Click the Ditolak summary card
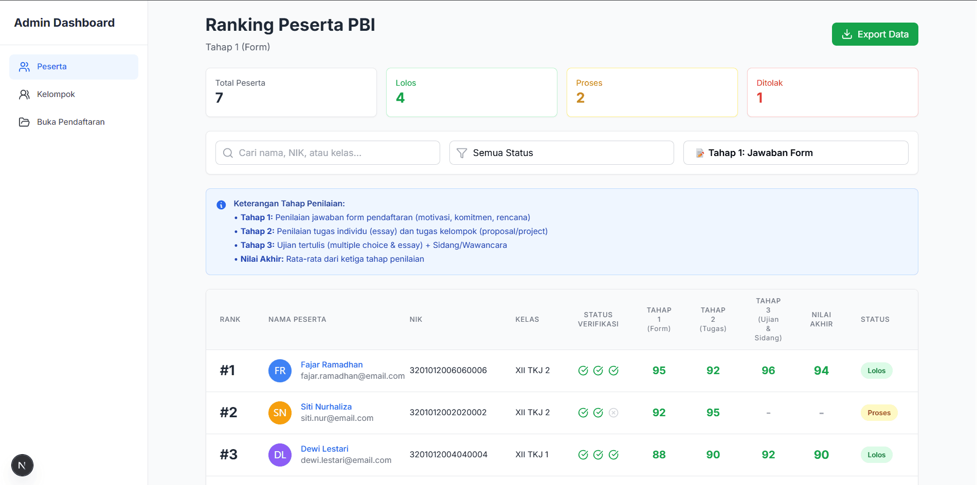977x485 pixels. (x=833, y=92)
